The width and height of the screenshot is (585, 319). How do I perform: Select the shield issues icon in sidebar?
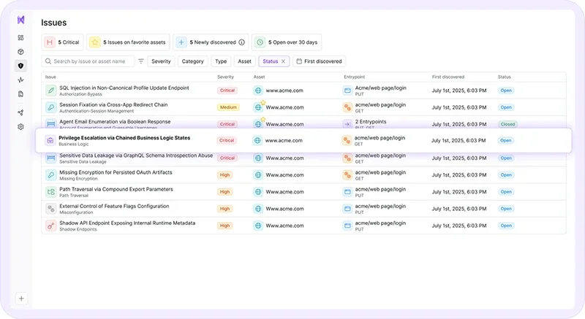tap(21, 65)
